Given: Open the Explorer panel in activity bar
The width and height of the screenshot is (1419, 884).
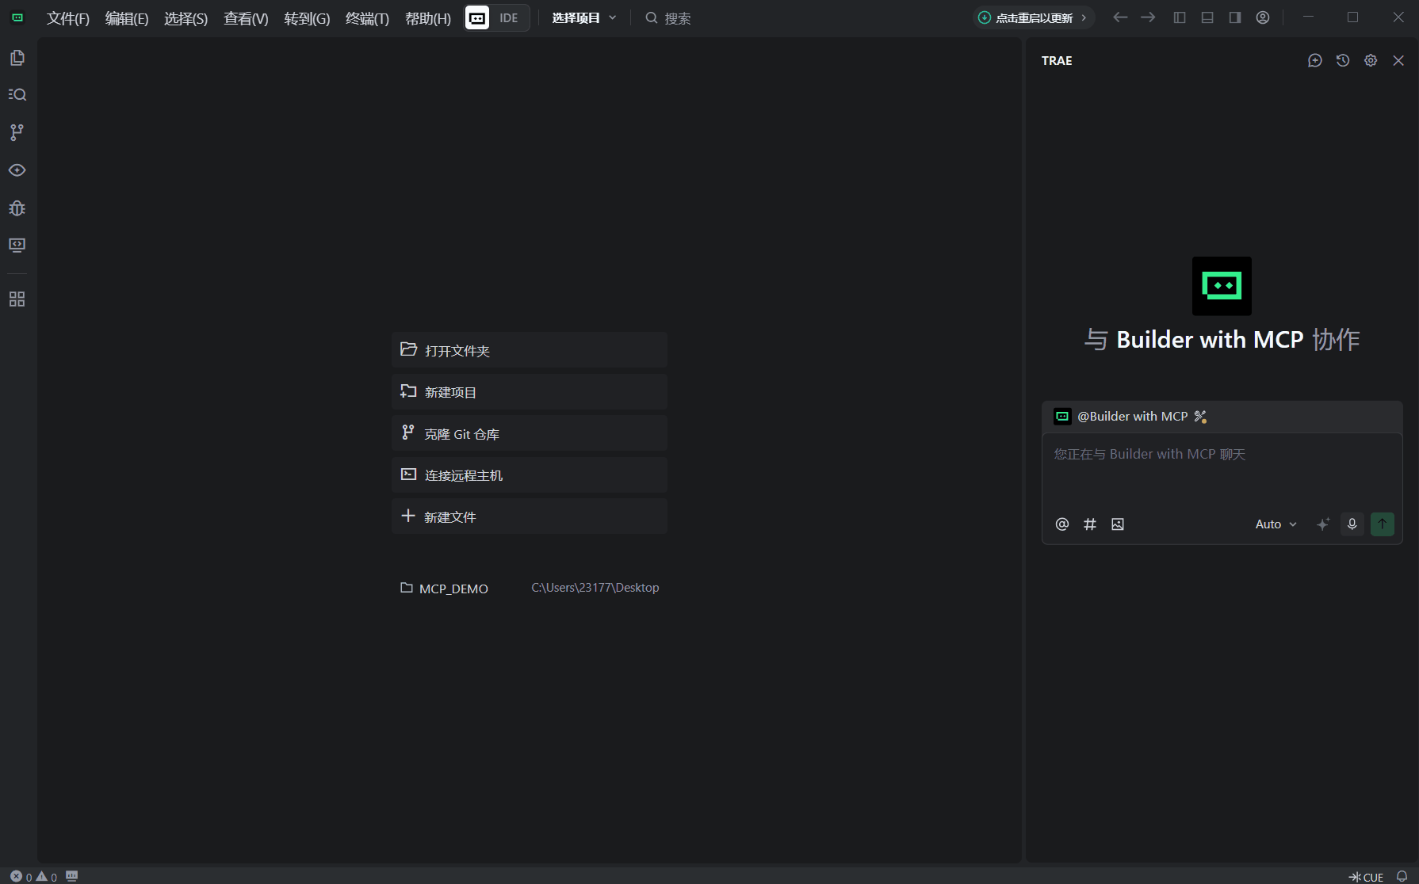Looking at the screenshot, I should click(17, 57).
